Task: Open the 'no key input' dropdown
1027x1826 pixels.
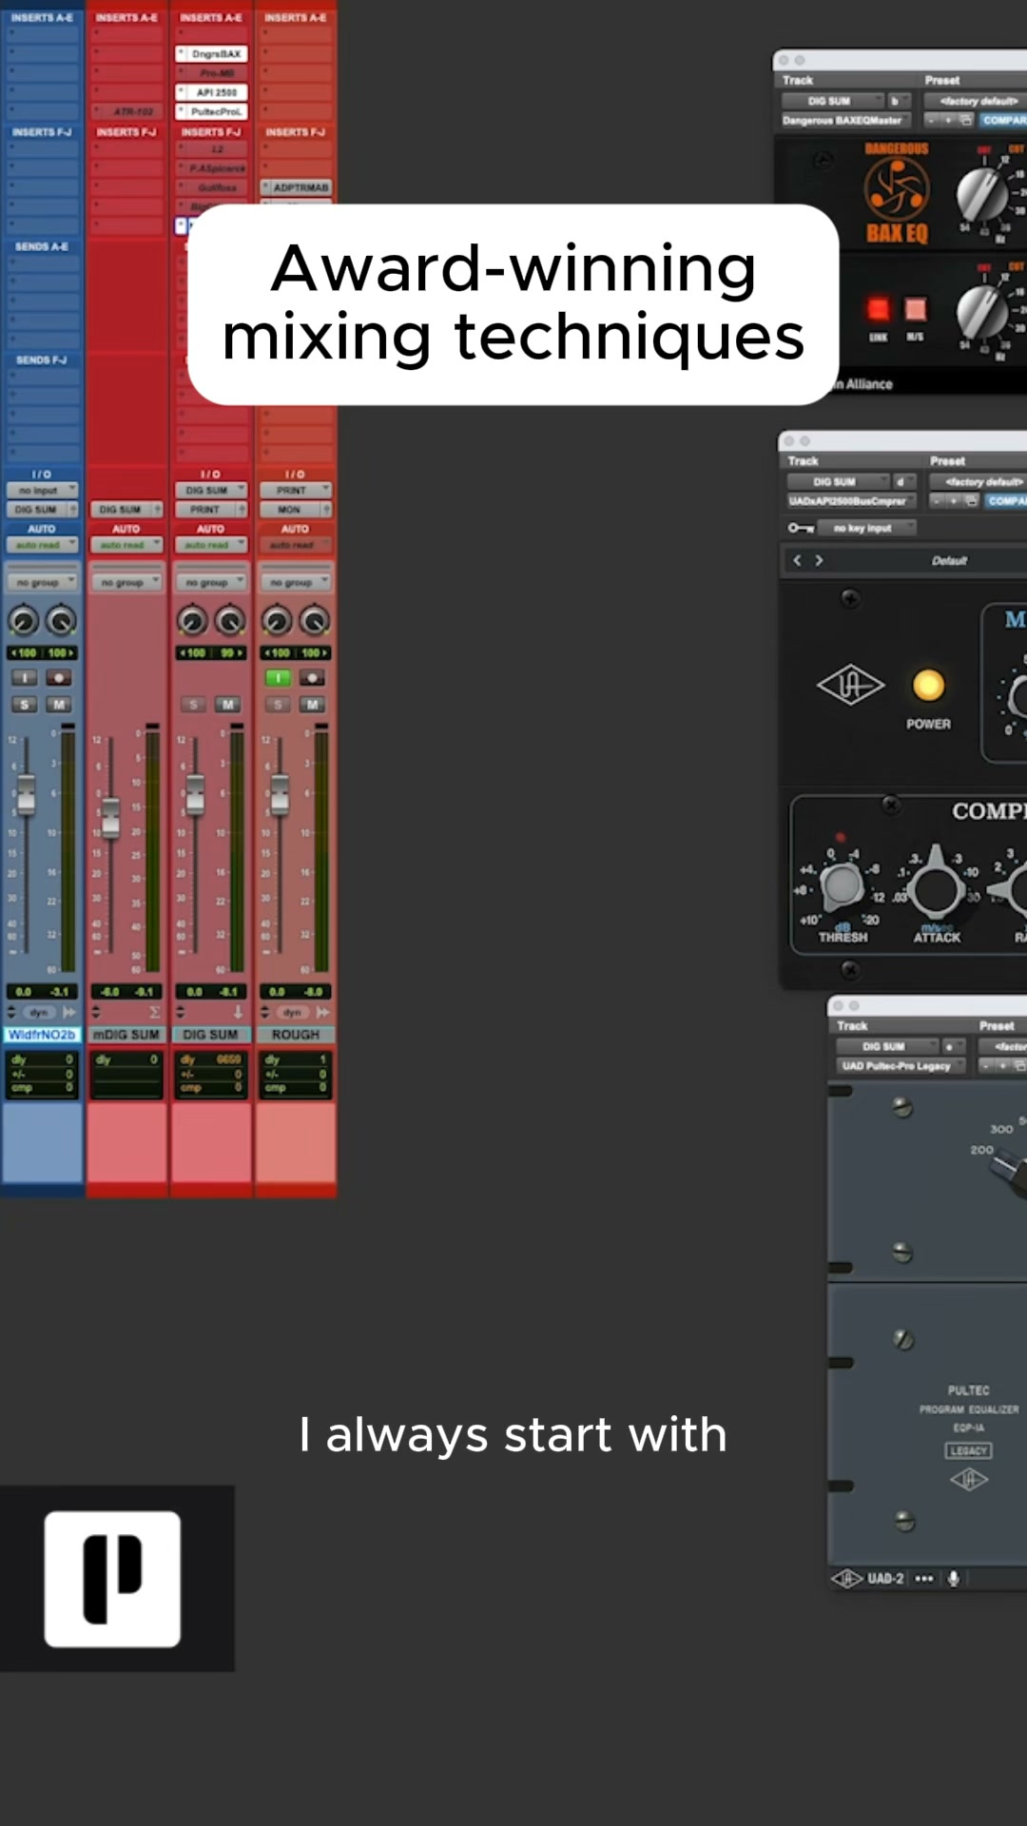Action: [869, 528]
